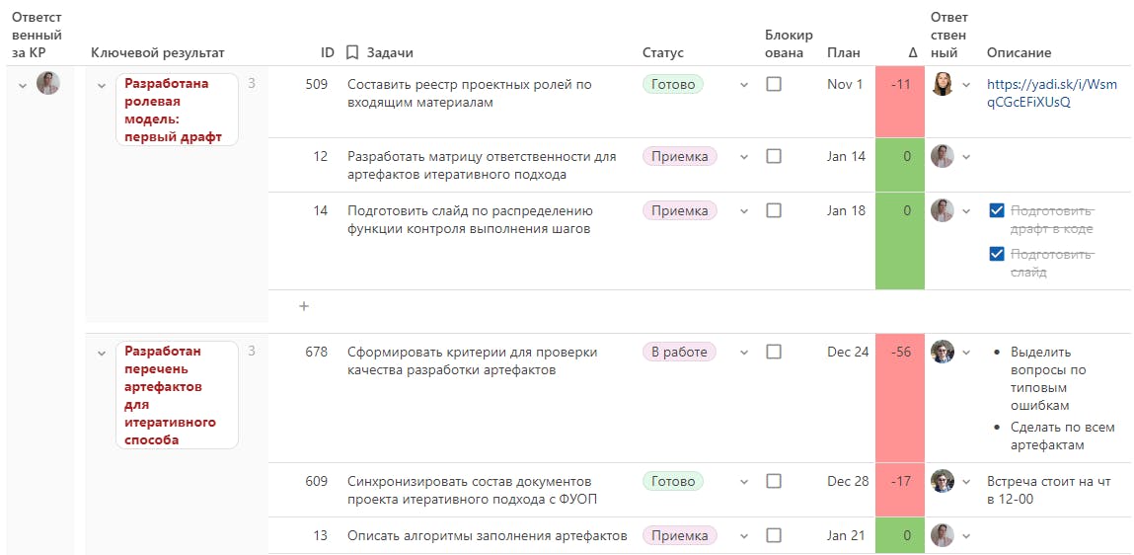Click the owner avatar for task 609
This screenshot has height=555, width=1134.
pyautogui.click(x=943, y=481)
